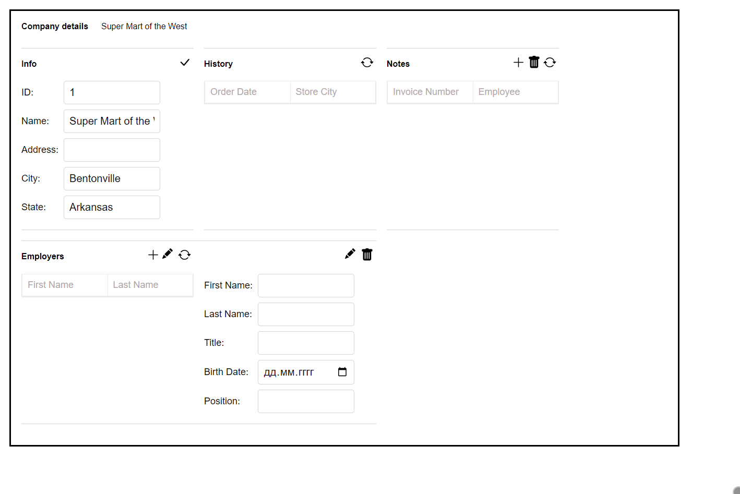Click the State field showing Arkansas

[x=112, y=207]
